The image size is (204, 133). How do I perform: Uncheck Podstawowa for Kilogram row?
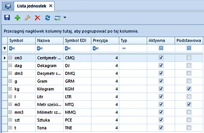pyautogui.click(x=189, y=89)
